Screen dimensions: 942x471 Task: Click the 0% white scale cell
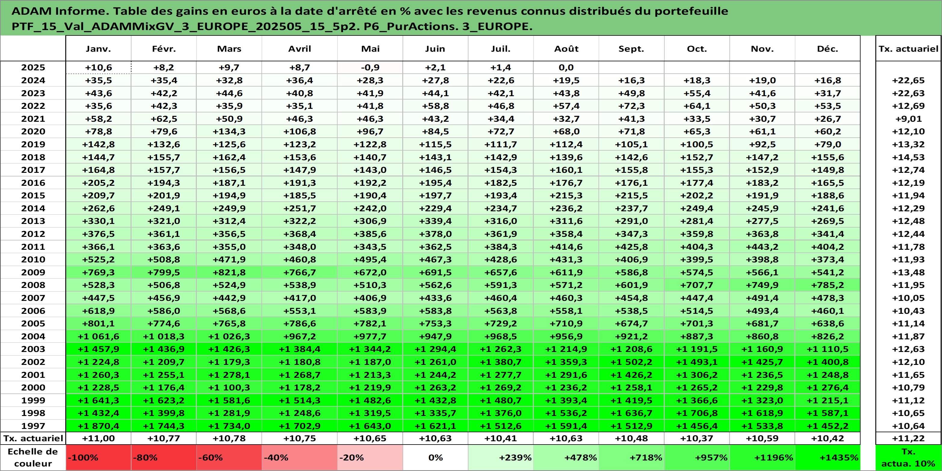[x=436, y=457]
